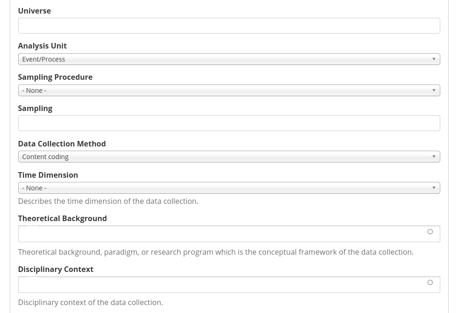Click the Analysis Unit label
Screen dimensions: 458x313
coord(42,46)
